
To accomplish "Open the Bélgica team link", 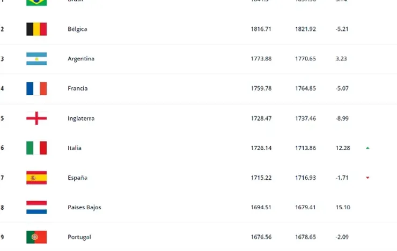I will [x=77, y=29].
